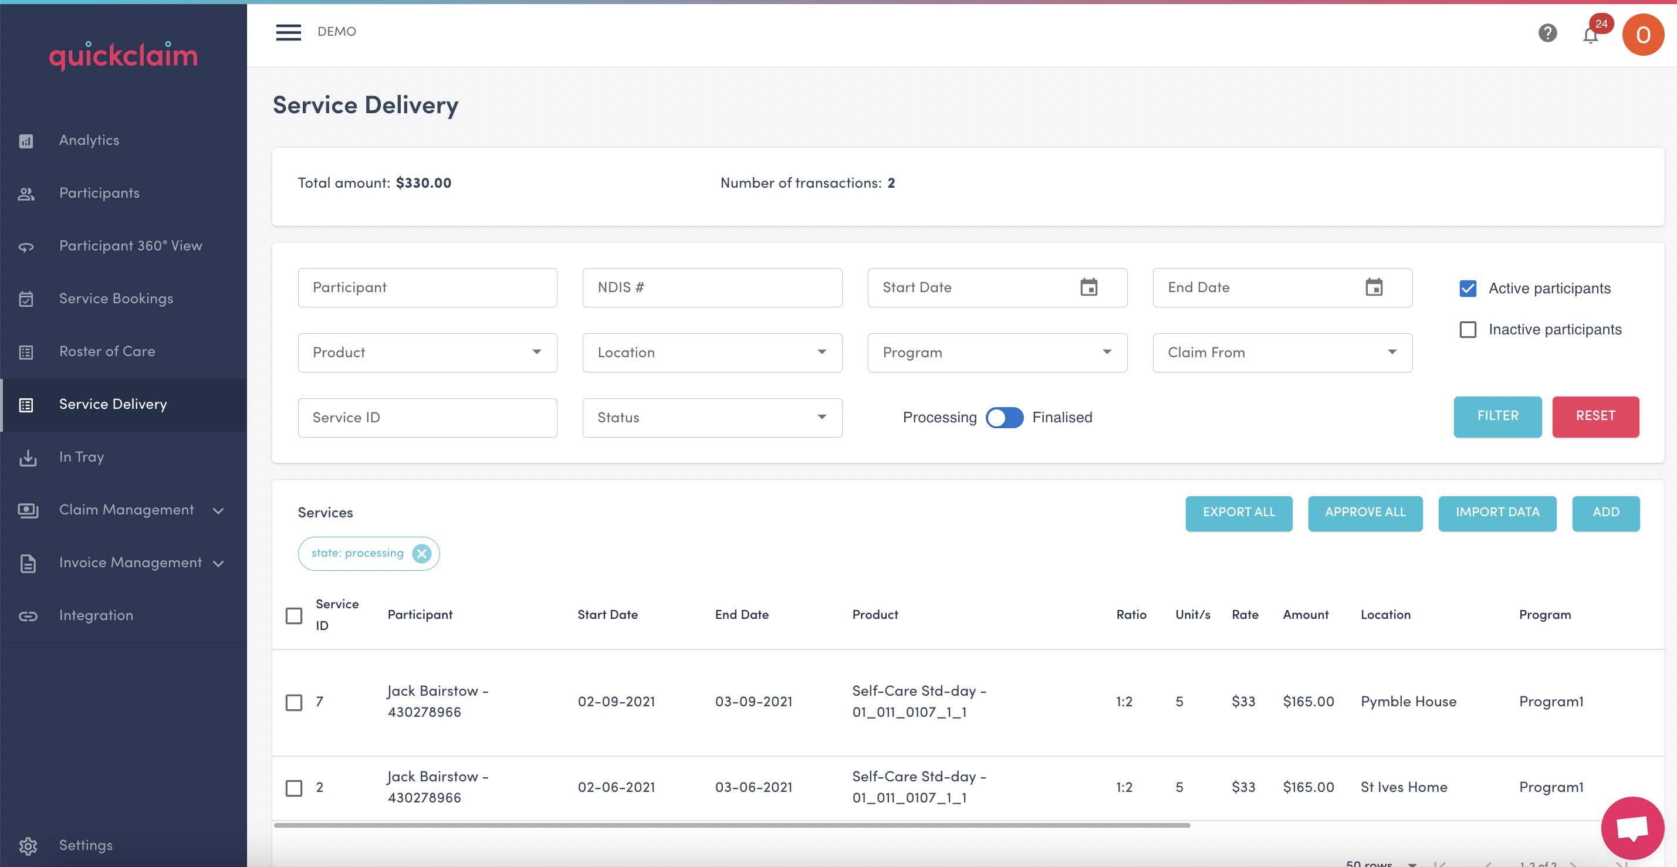Enable the Inactive participants checkbox
This screenshot has height=867, width=1677.
(1468, 329)
